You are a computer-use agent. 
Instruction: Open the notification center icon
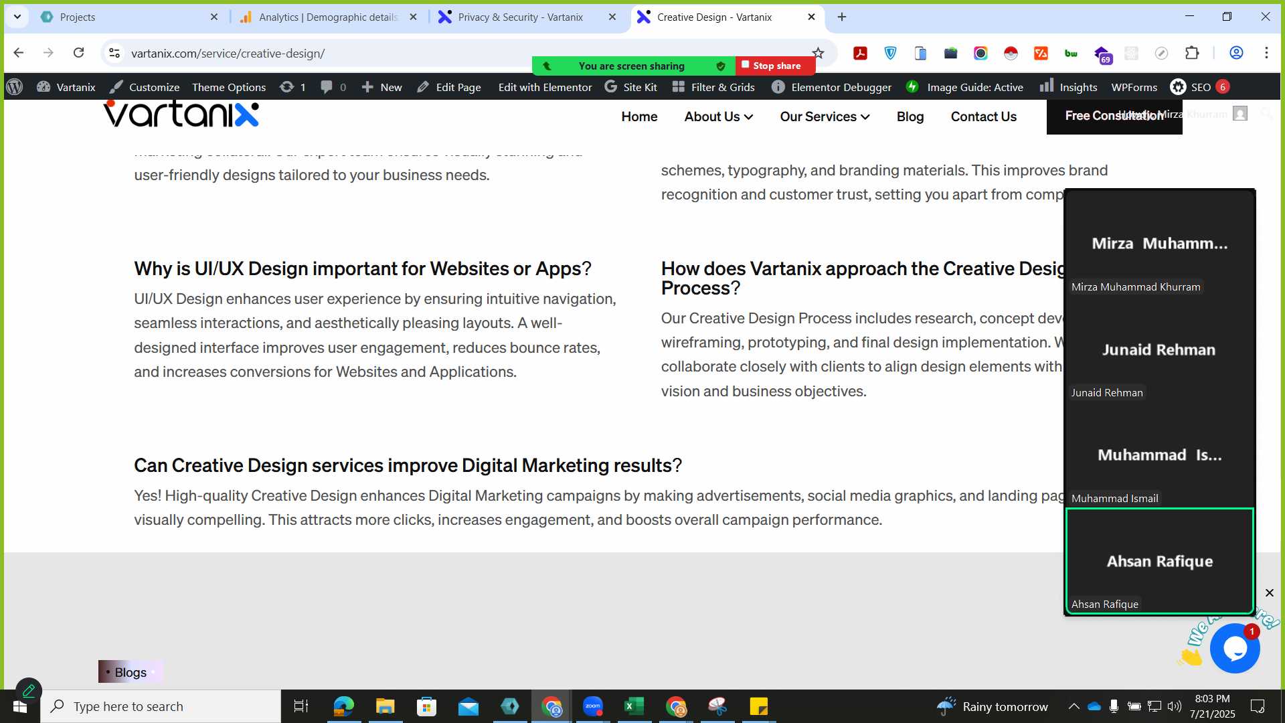tap(1258, 706)
